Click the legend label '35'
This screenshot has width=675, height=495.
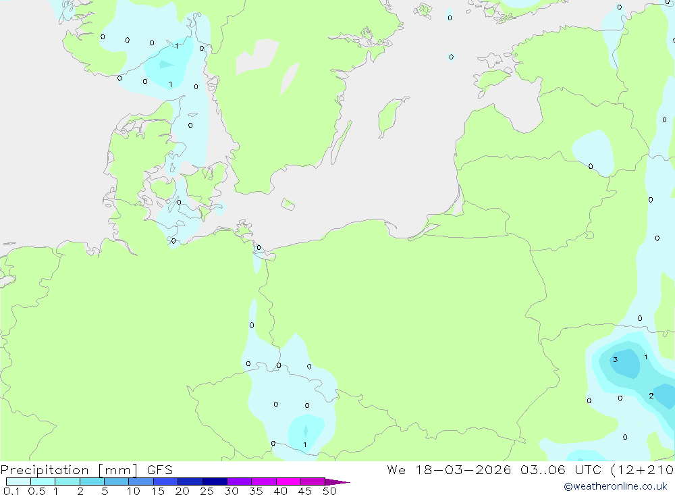(x=256, y=491)
